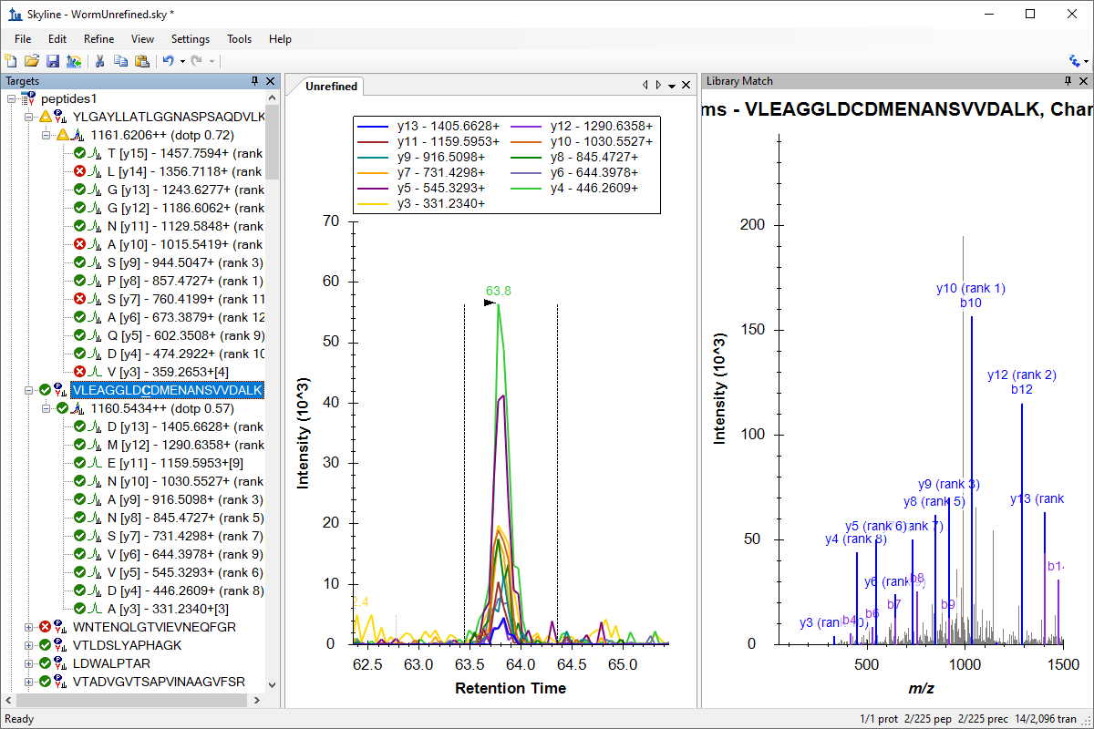Screen dimensions: 1094x729
Task: Cut selection using the scissors icon
Action: tap(100, 61)
